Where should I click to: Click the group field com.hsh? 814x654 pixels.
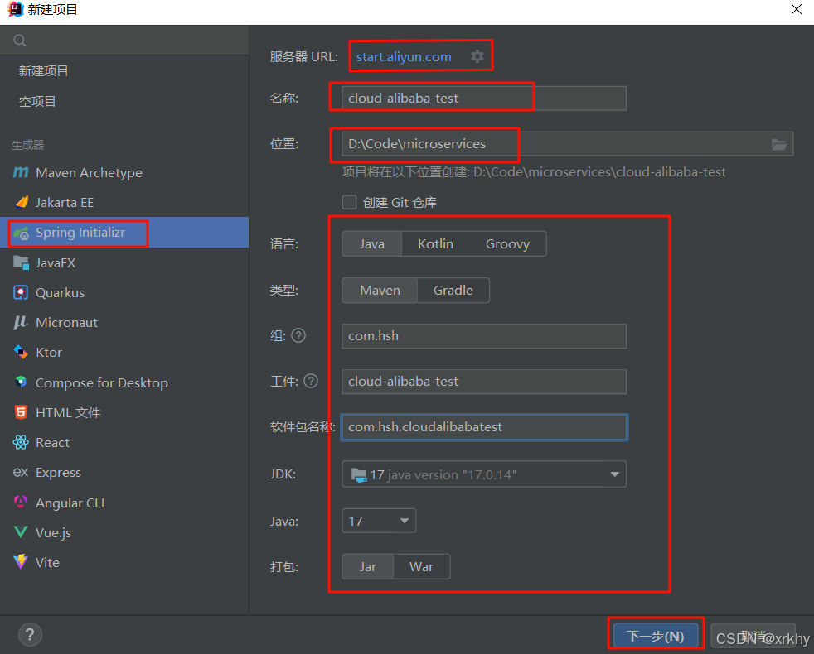pos(484,336)
